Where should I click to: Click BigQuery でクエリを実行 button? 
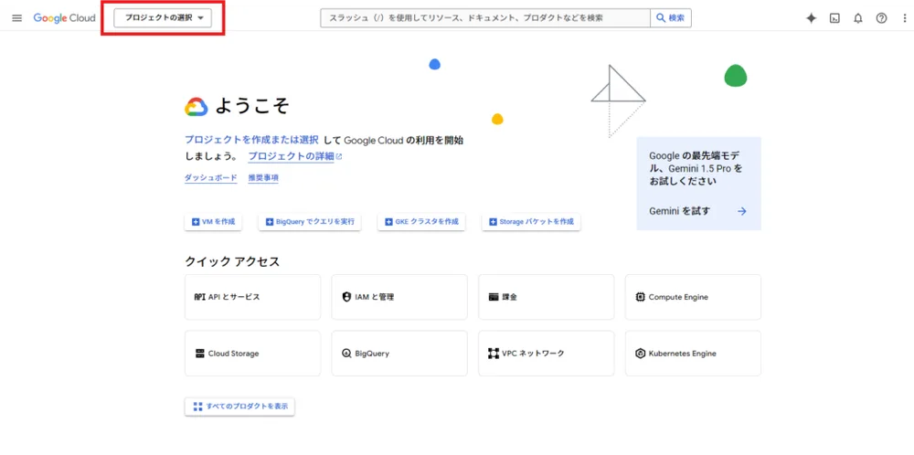pos(310,222)
